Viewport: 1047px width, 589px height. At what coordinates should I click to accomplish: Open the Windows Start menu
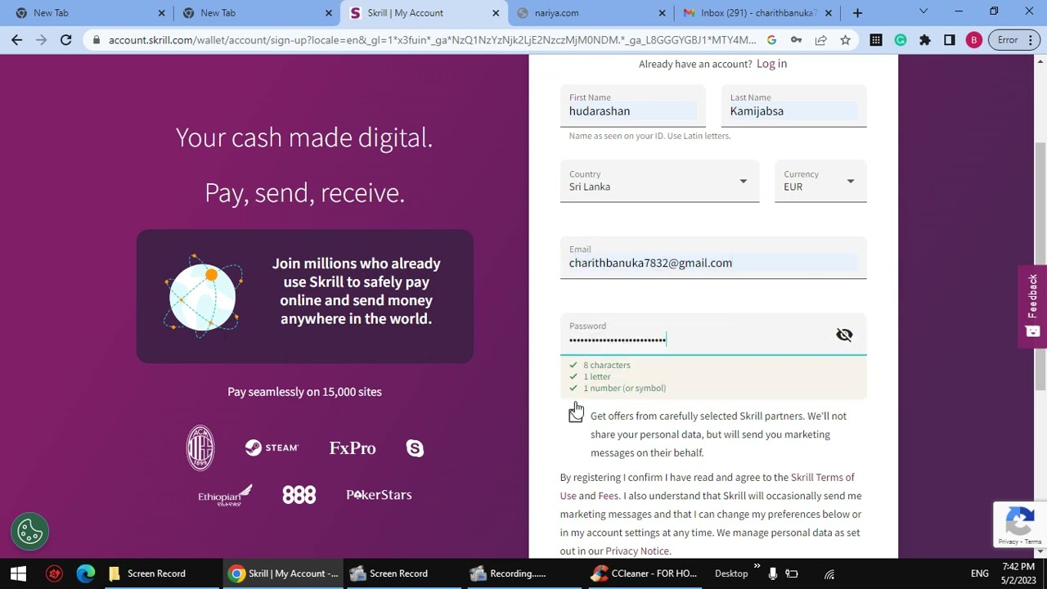[x=18, y=573]
